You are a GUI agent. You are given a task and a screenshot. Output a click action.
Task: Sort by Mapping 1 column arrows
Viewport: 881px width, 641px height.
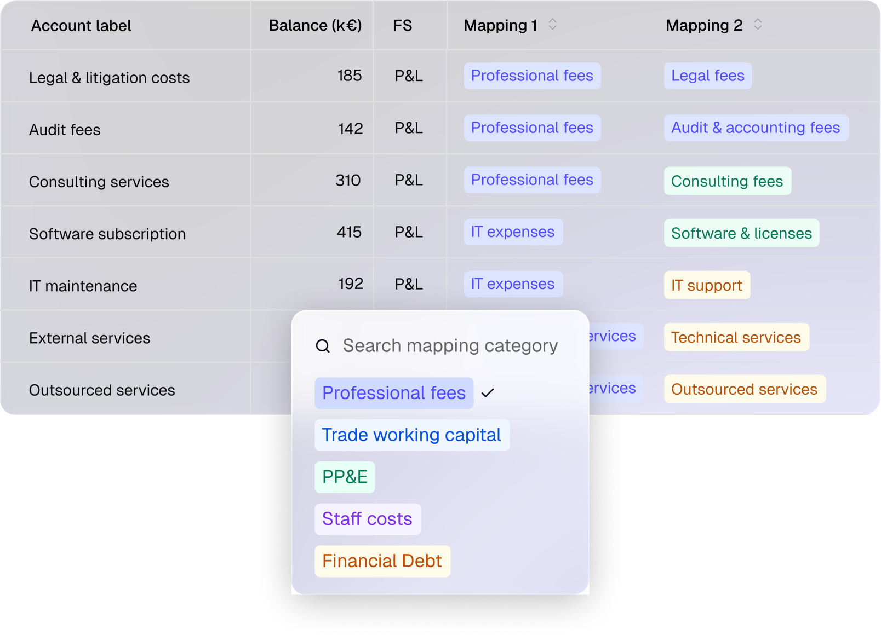pyautogui.click(x=553, y=25)
